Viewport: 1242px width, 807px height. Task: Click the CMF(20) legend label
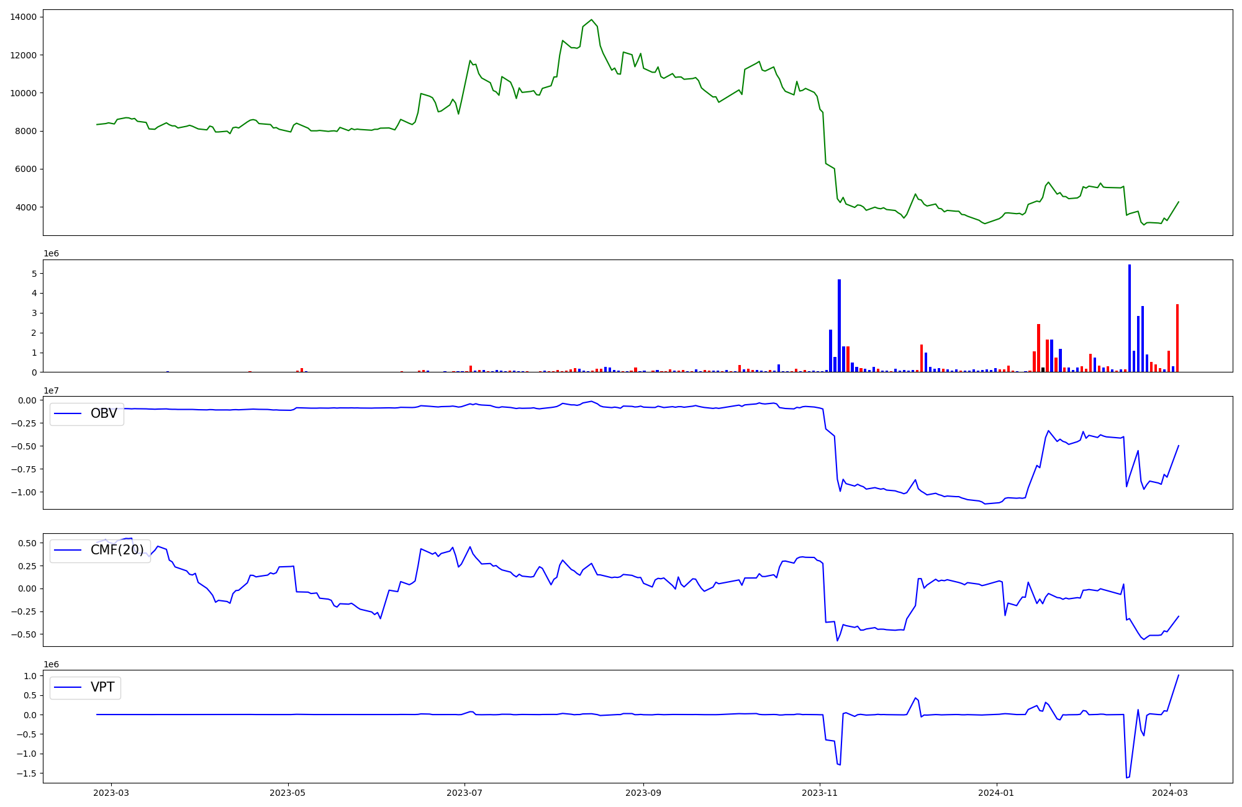pyautogui.click(x=117, y=550)
